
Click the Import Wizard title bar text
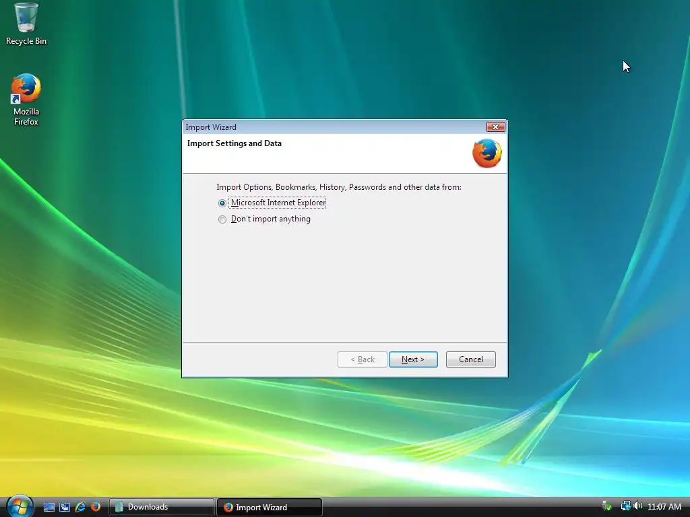click(x=211, y=127)
